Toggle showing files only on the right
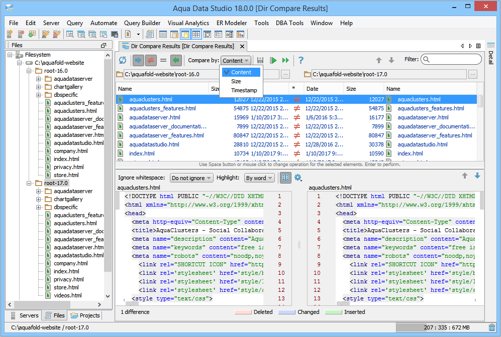The height and width of the screenshot is (337, 501). click(x=176, y=60)
